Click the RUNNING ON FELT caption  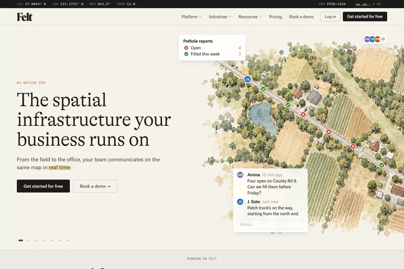tap(202, 259)
